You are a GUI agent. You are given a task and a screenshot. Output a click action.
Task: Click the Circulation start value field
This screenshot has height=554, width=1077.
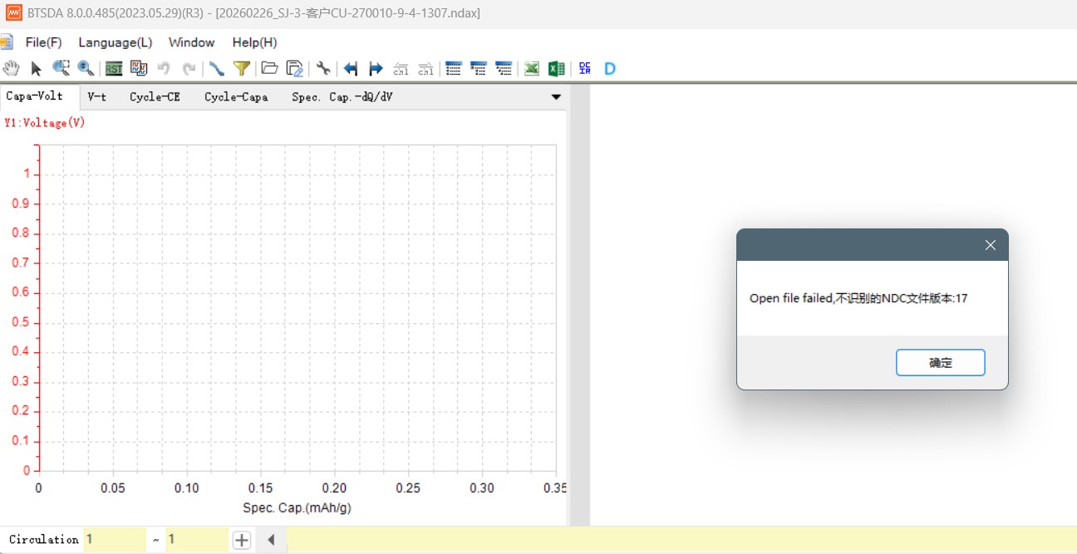[115, 540]
